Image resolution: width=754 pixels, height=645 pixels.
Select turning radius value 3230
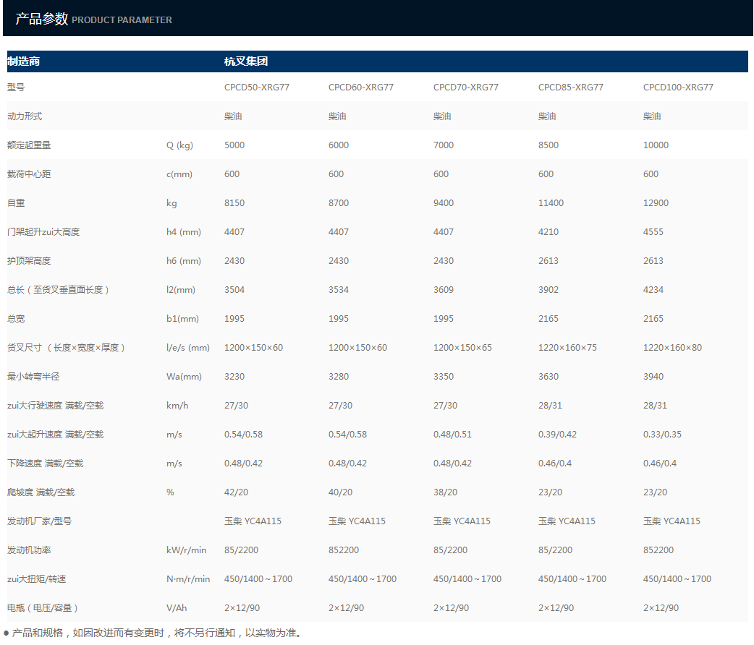234,377
